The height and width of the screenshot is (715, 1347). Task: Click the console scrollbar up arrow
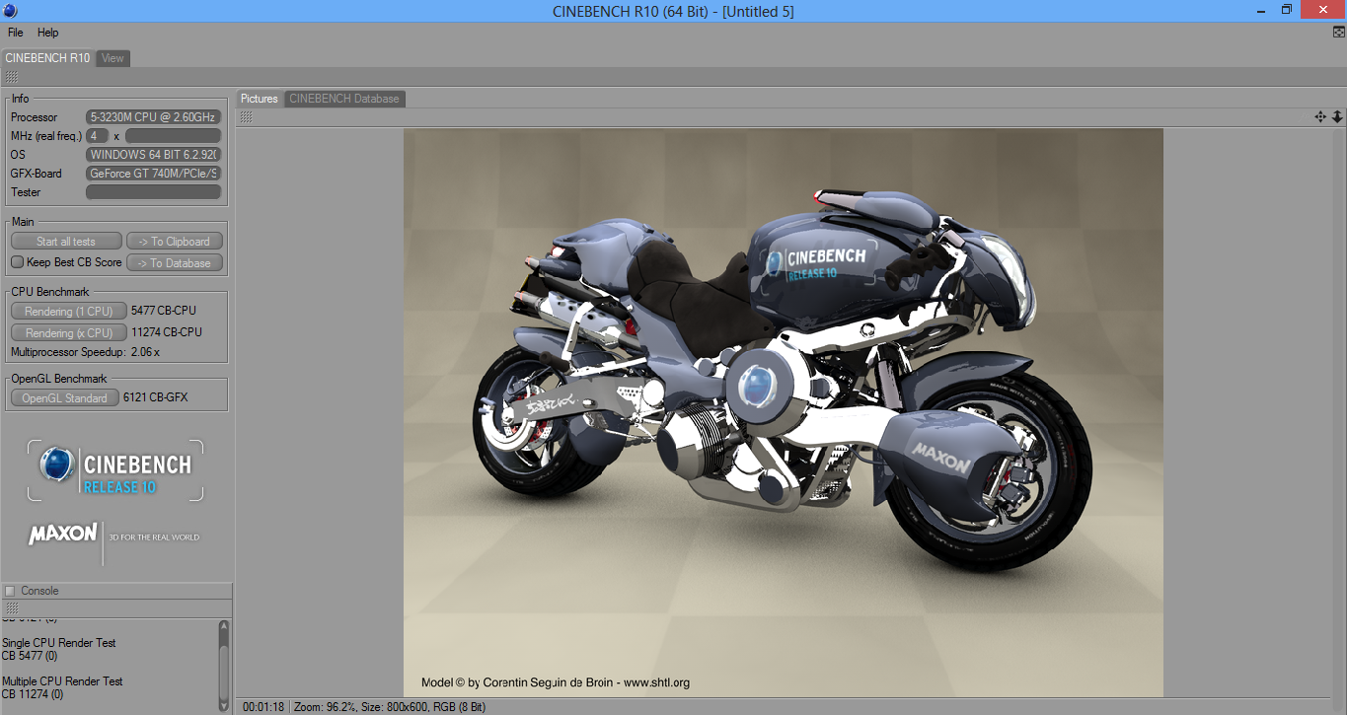pos(224,626)
